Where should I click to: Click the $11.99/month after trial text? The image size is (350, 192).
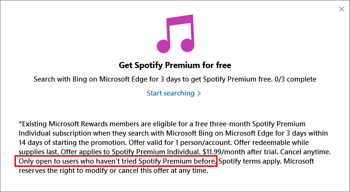[241, 152]
